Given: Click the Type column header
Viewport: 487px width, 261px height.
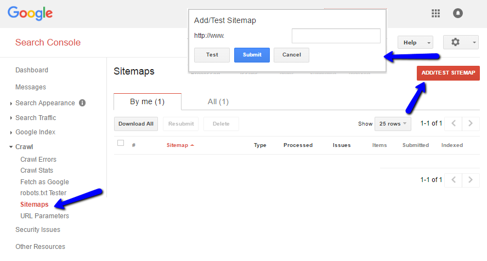Looking at the screenshot, I should pos(260,145).
